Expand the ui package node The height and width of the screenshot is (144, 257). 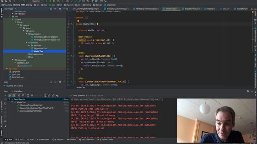coord(27,57)
